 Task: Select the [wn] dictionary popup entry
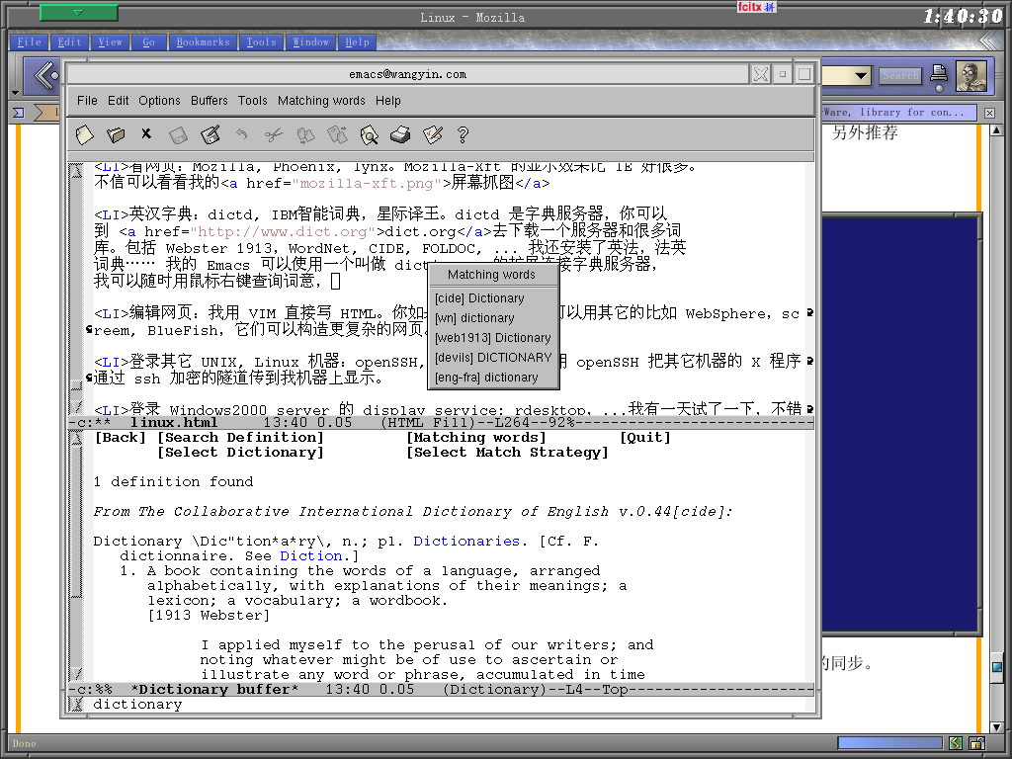[474, 318]
